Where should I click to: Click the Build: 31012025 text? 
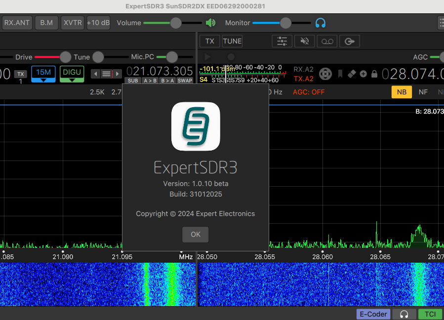(196, 194)
